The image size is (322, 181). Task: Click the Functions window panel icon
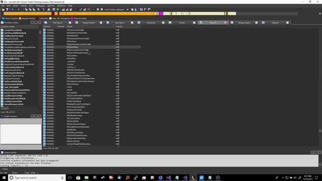2,23
